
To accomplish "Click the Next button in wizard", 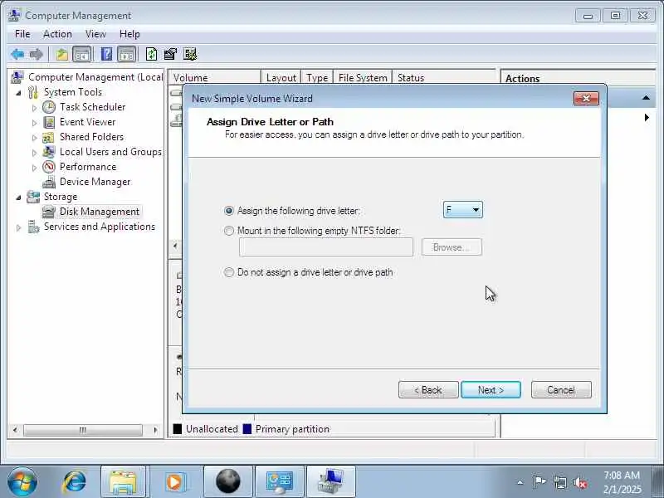I will click(x=491, y=389).
